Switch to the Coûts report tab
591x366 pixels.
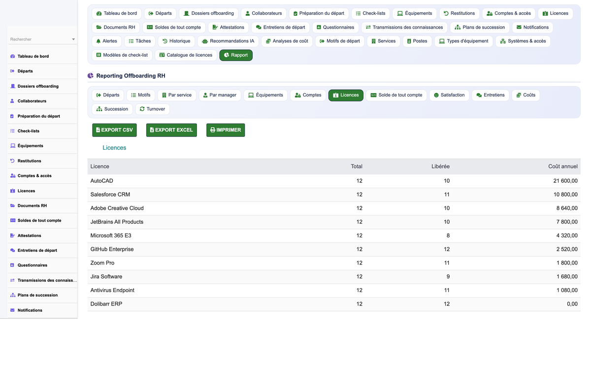(525, 95)
